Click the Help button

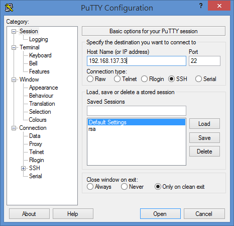(73, 214)
